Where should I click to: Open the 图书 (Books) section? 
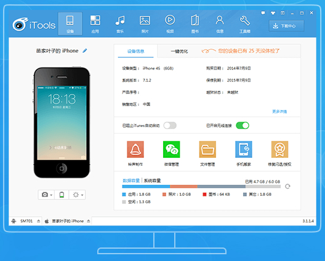tap(195, 23)
